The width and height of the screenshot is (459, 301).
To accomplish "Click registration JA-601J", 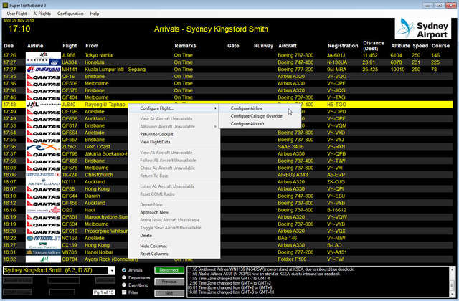I will [x=336, y=55].
